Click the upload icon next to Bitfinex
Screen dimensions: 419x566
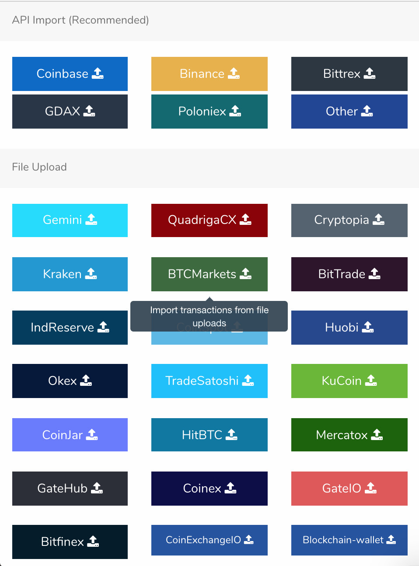click(93, 542)
